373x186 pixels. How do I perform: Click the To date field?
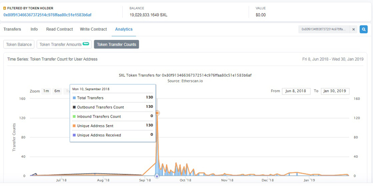point(335,91)
